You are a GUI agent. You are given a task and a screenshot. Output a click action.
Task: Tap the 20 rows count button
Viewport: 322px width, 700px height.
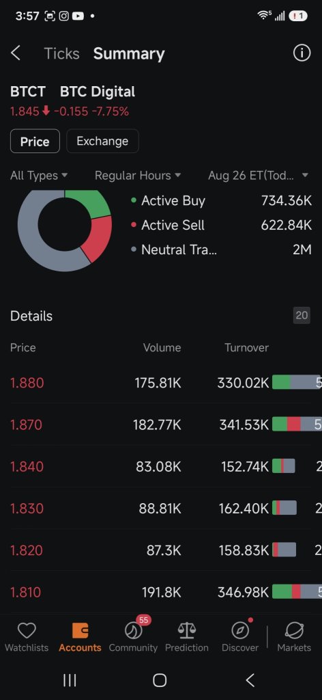302,315
